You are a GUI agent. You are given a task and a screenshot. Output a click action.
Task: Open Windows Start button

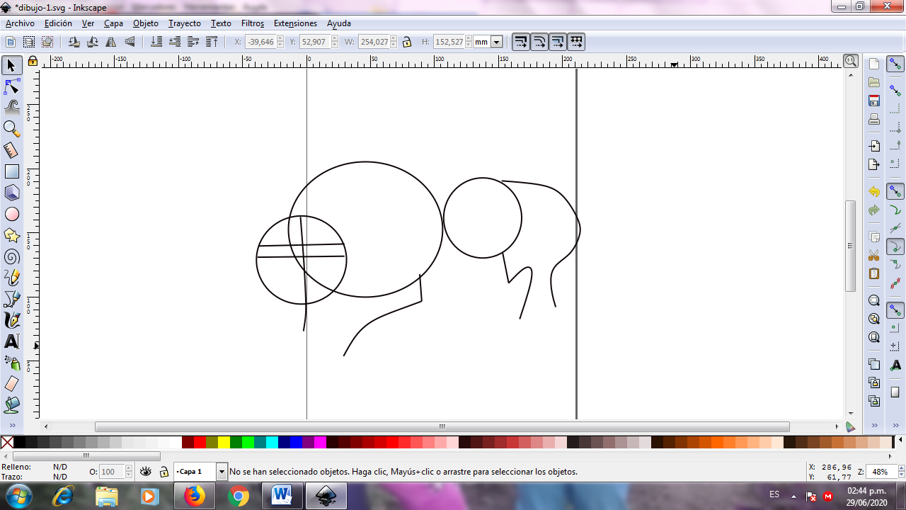click(x=16, y=496)
